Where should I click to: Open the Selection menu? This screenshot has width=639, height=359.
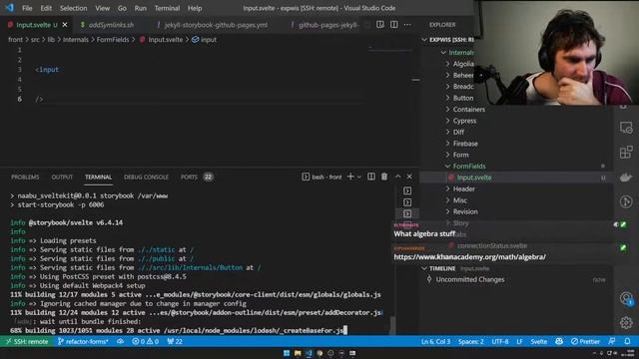click(x=73, y=8)
